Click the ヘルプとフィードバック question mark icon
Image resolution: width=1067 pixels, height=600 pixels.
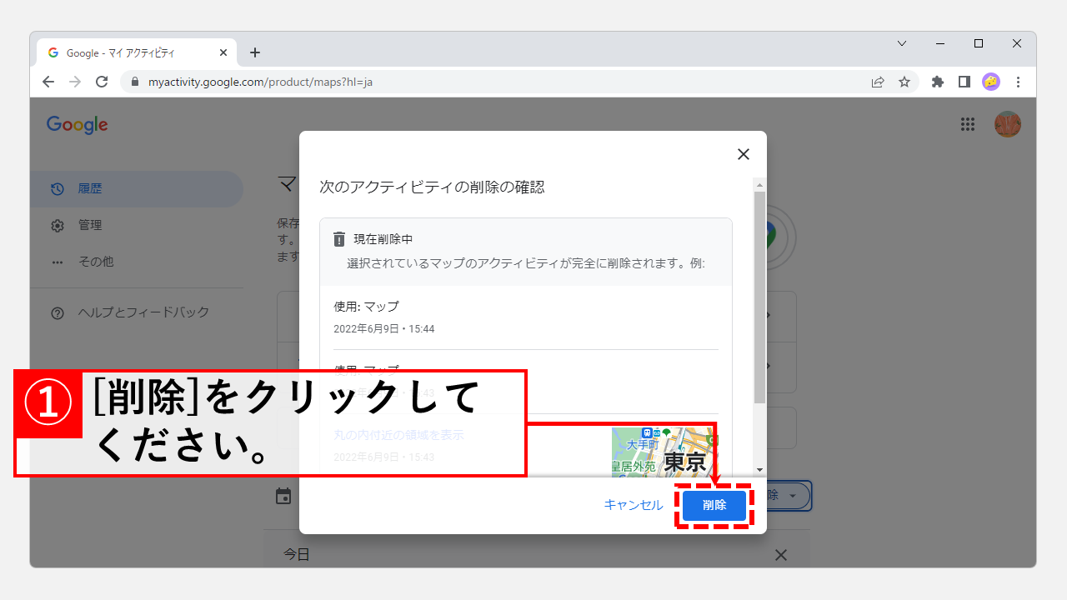(57, 312)
